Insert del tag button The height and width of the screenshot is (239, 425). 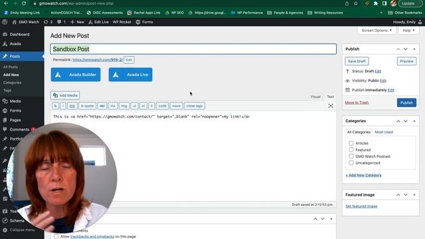point(102,106)
